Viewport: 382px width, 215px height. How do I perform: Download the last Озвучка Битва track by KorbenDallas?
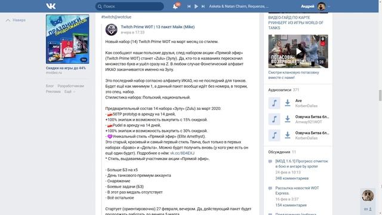(x=288, y=136)
